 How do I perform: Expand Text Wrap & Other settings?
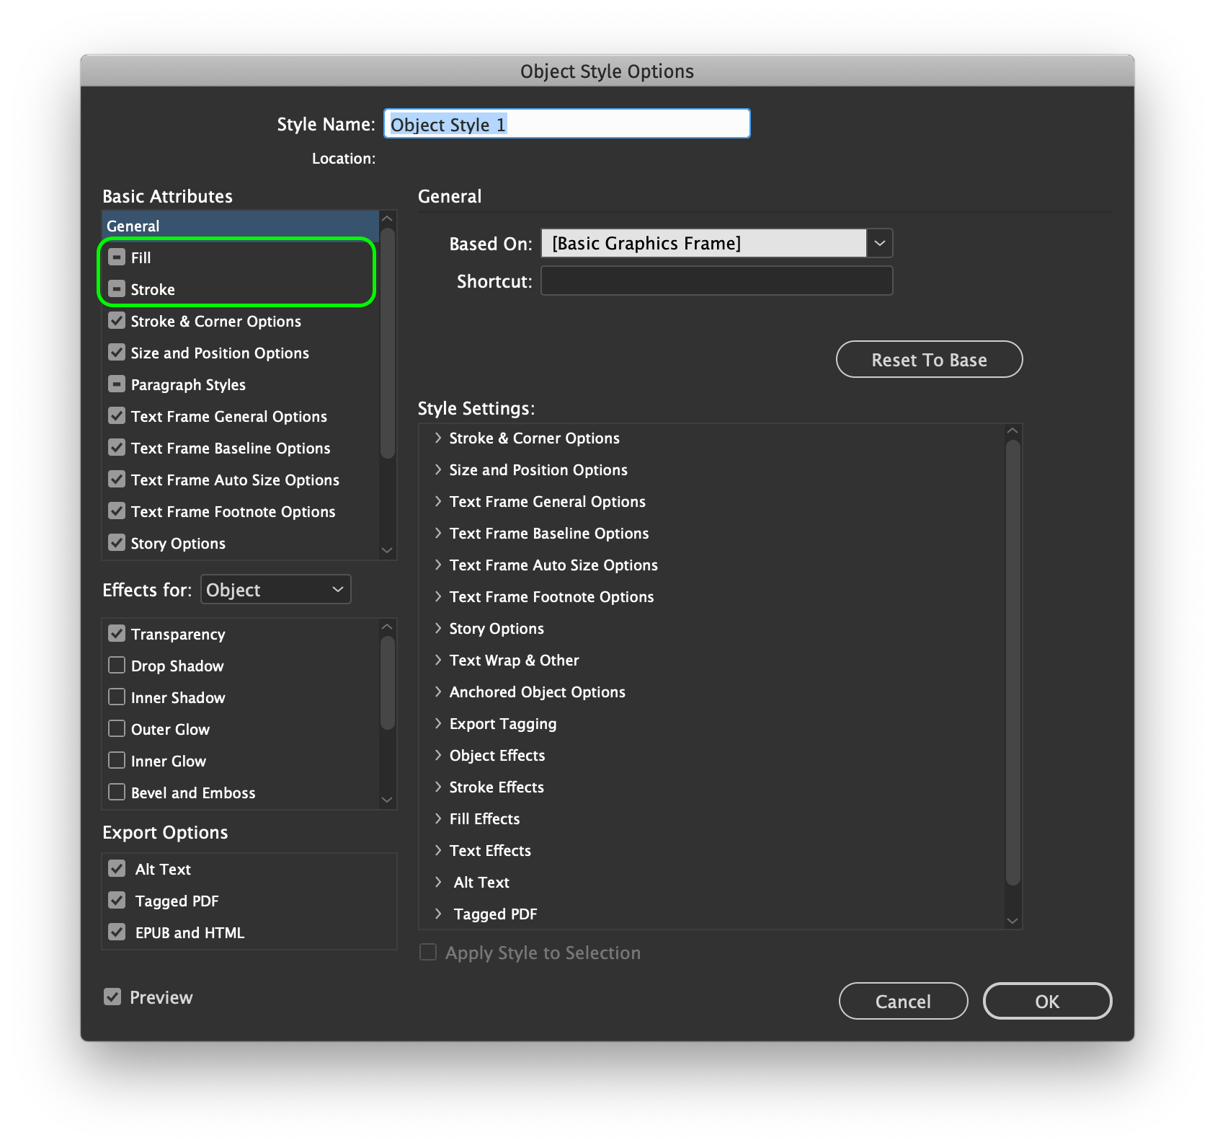pos(437,660)
